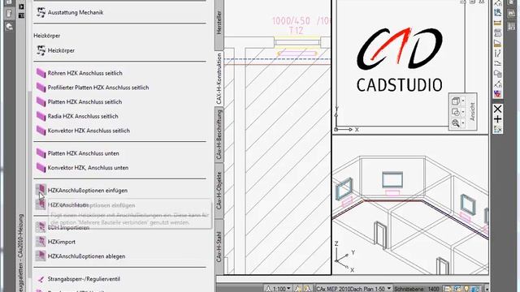
Task: Click the Schnittebene status bar button
Action: (409, 289)
